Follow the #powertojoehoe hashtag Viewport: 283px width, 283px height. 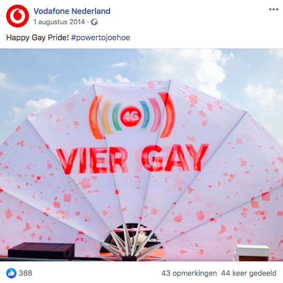click(101, 38)
